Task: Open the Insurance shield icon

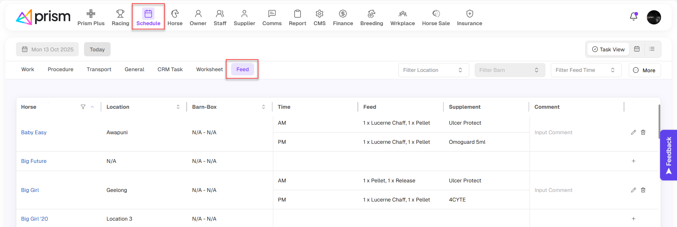Action: coord(469,14)
